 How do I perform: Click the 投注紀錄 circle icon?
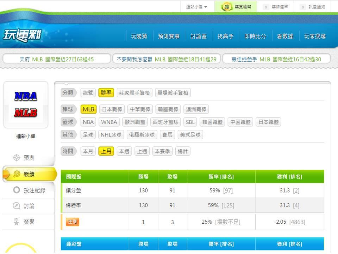coord(17,190)
